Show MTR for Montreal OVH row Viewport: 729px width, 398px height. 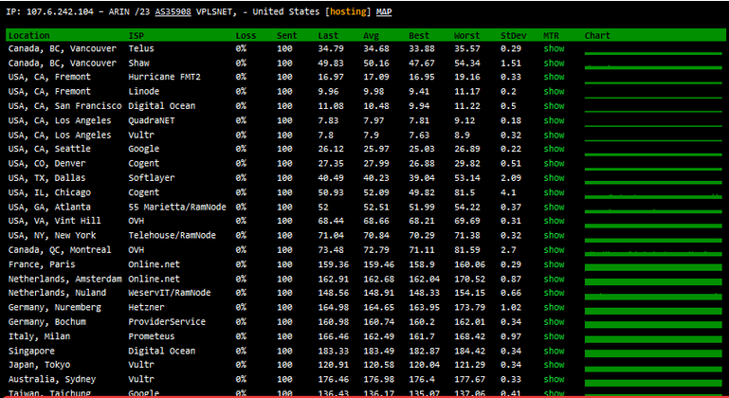tap(554, 249)
